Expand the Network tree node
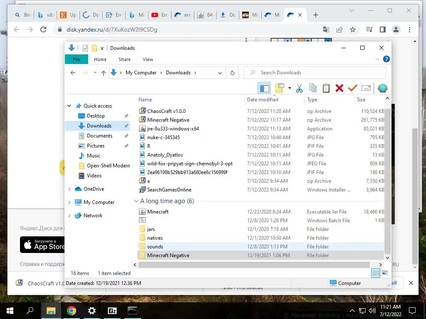 pos(69,216)
